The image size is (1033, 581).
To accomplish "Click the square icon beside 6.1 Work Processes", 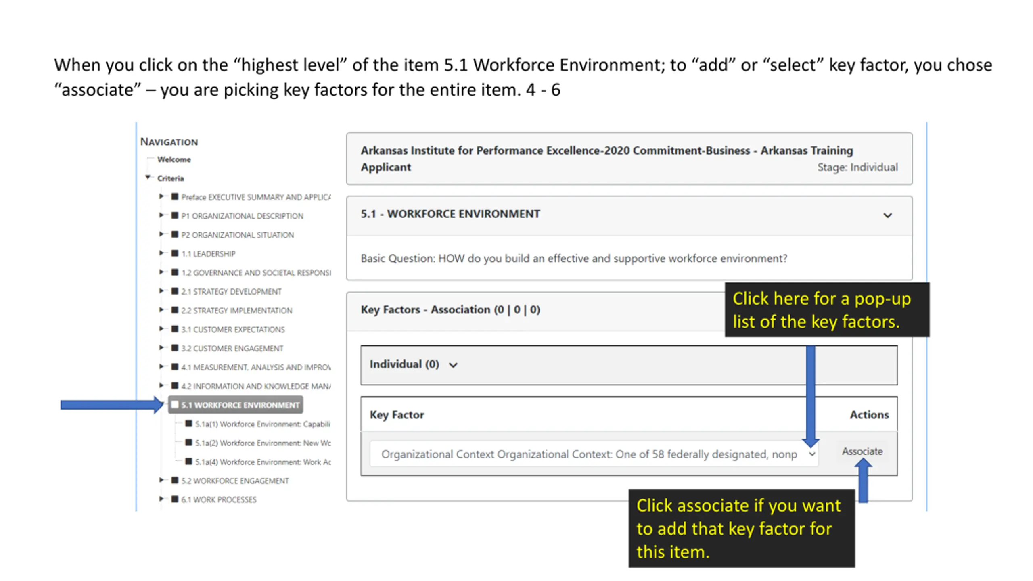I will [175, 499].
